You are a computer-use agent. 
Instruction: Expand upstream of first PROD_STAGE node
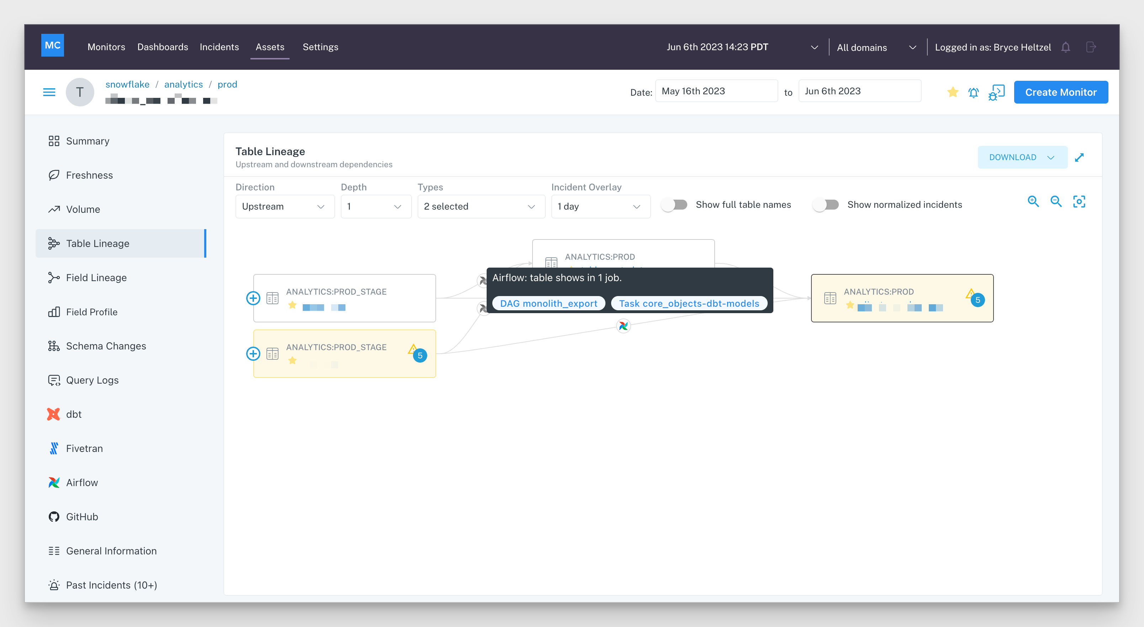(x=253, y=298)
